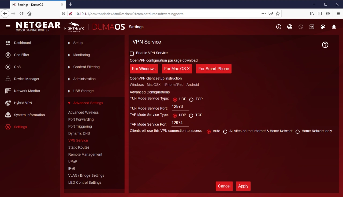Screen dimensions: 343x197
Task: Click the logout exit icon
Action: pyautogui.click(x=312, y=27)
